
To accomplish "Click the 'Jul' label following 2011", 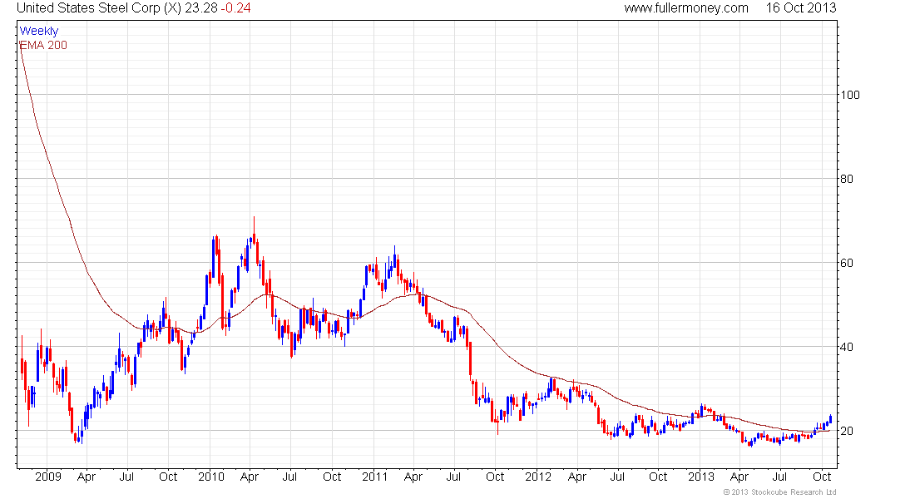I will pyautogui.click(x=453, y=477).
